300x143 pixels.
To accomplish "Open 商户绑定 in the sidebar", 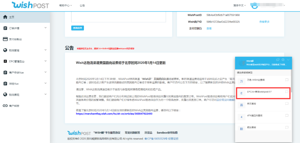I will point(25,106).
